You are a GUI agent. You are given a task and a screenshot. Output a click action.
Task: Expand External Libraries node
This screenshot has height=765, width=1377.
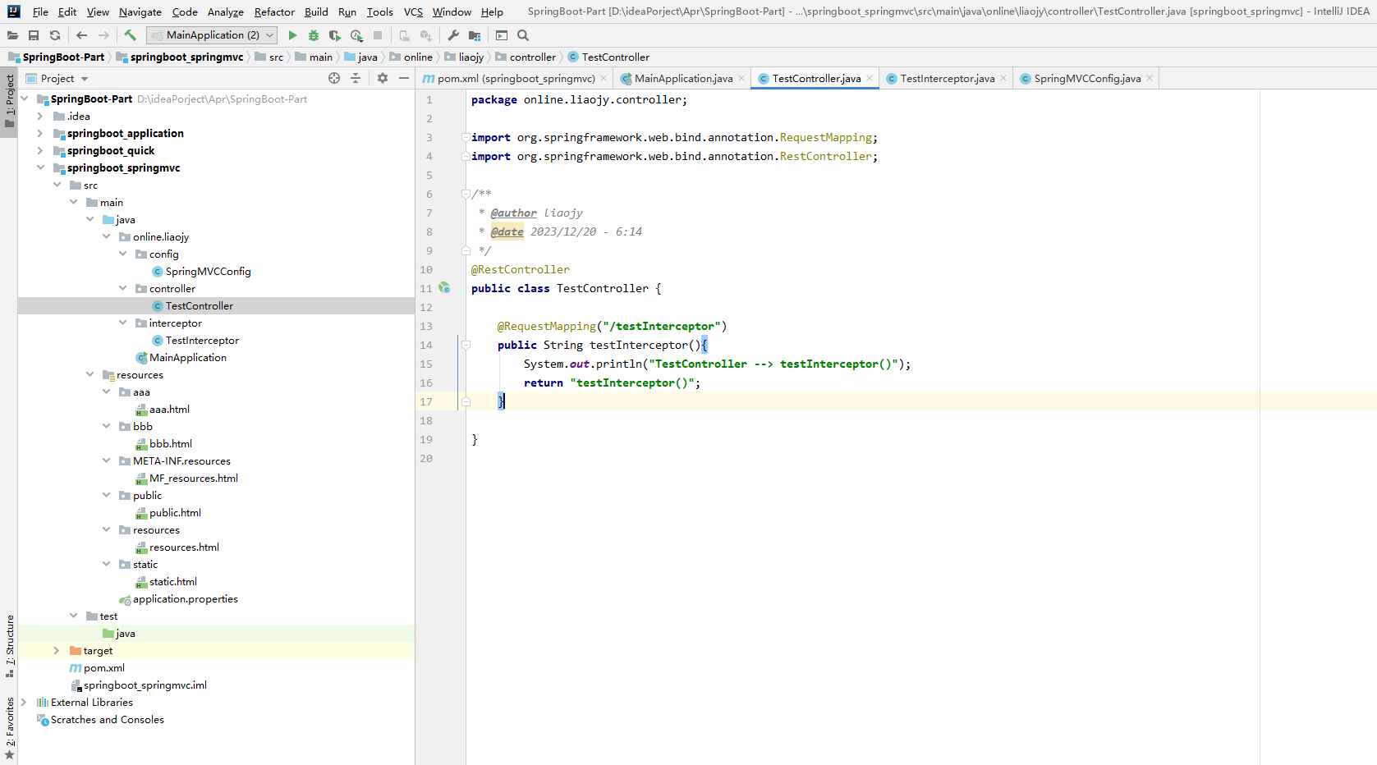(24, 702)
